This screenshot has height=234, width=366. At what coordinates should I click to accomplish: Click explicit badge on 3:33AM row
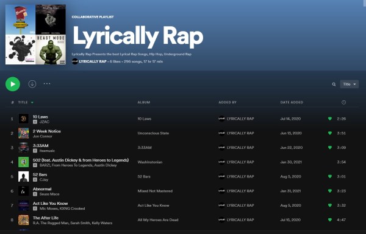(35, 151)
